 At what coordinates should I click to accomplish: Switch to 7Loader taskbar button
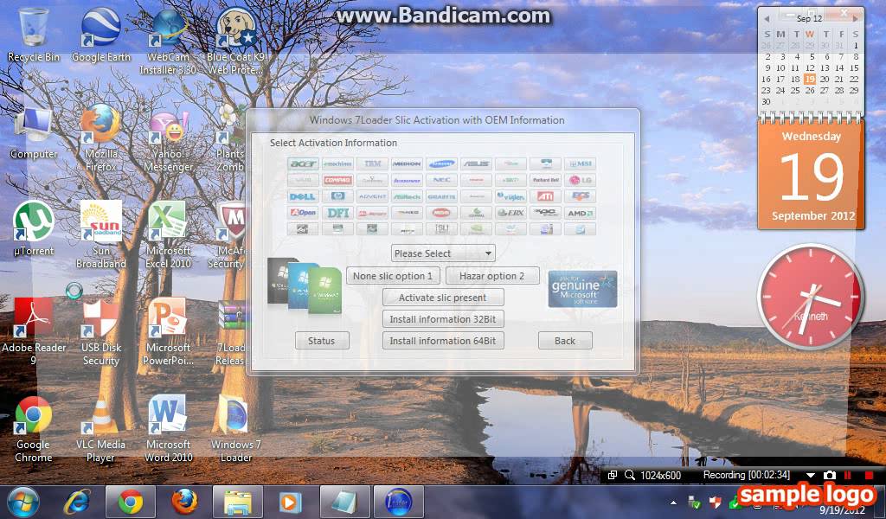[x=399, y=502]
